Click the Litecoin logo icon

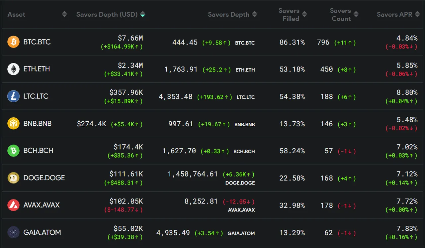click(14, 96)
